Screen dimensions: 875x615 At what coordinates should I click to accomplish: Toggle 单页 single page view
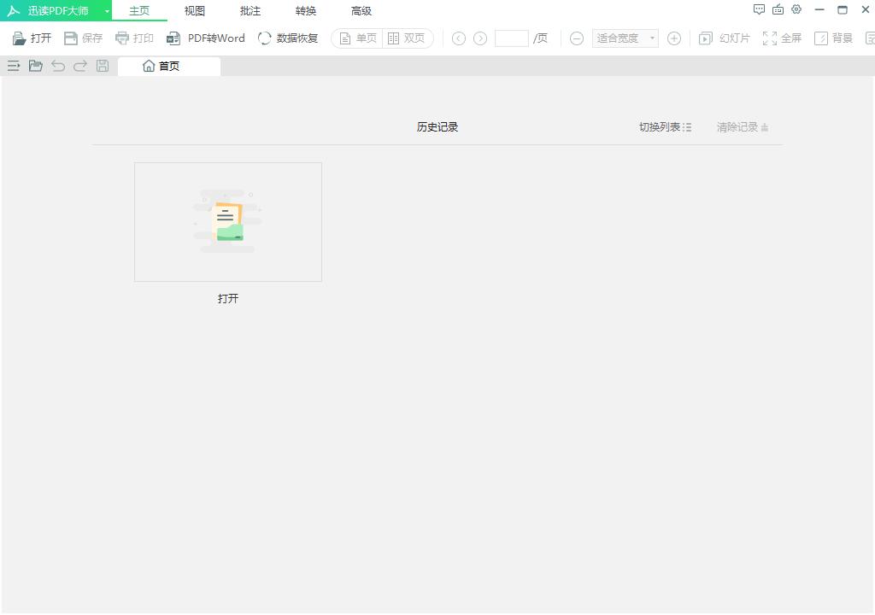(x=357, y=38)
